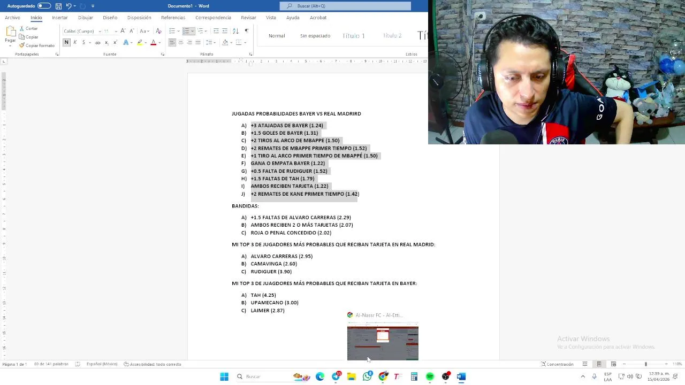685x385 pixels.
Task: Expand quick access toolbar customize arrow
Action: [x=93, y=6]
